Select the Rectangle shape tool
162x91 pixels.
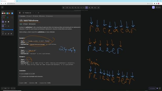click(x=73, y=8)
